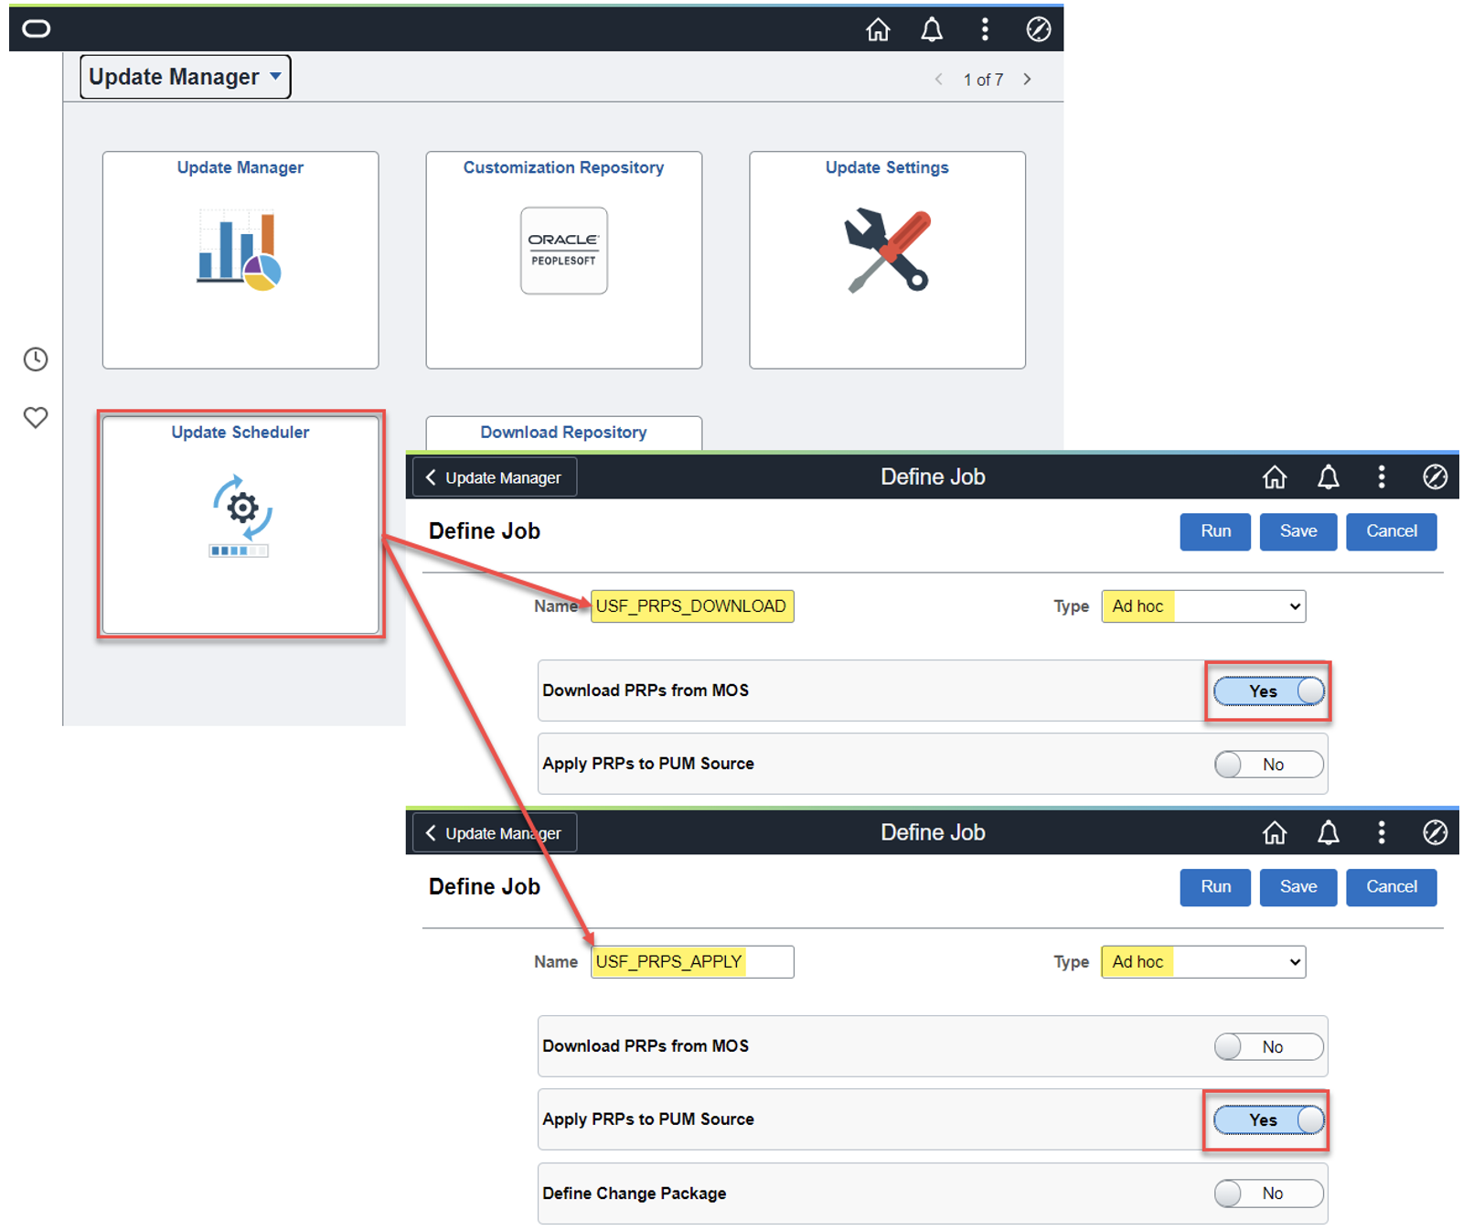Open Actions menu in USF_PRPS_DOWNLOAD Define Job header
This screenshot has width=1463, height=1231.
1382,477
